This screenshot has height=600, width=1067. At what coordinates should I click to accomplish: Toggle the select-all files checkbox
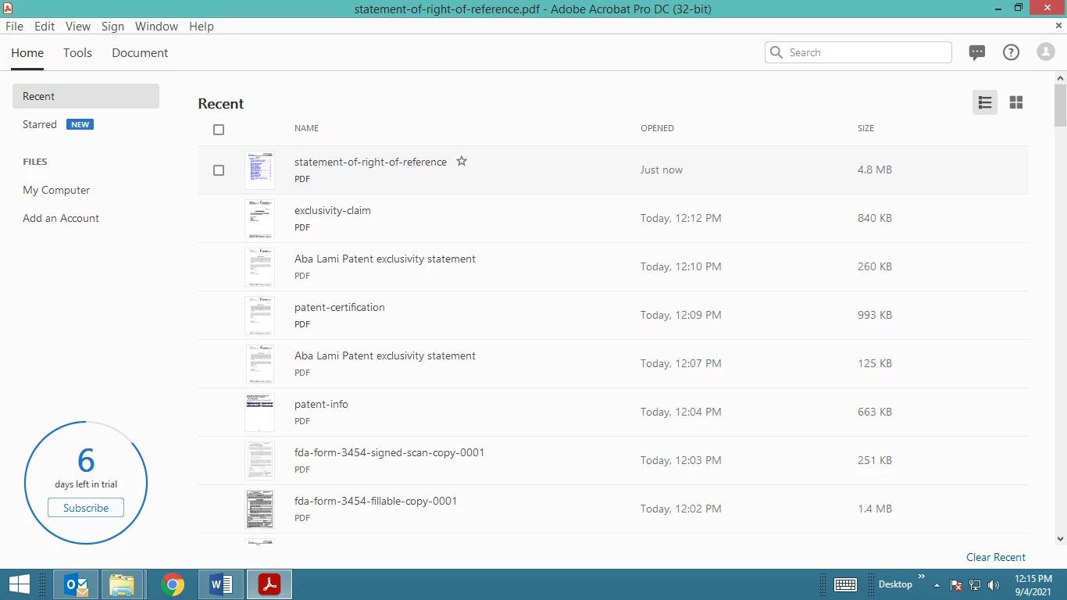219,130
